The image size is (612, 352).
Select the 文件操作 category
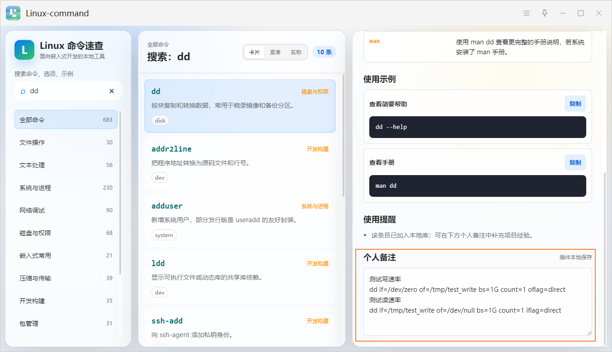click(x=66, y=143)
